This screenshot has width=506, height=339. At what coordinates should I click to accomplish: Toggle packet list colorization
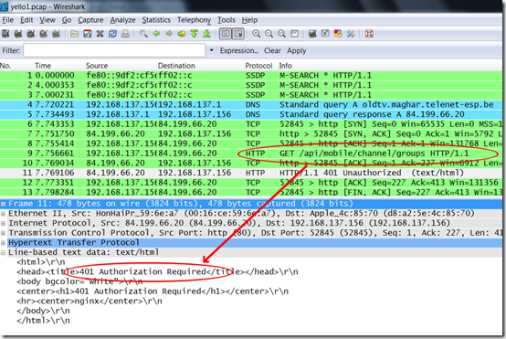226,34
